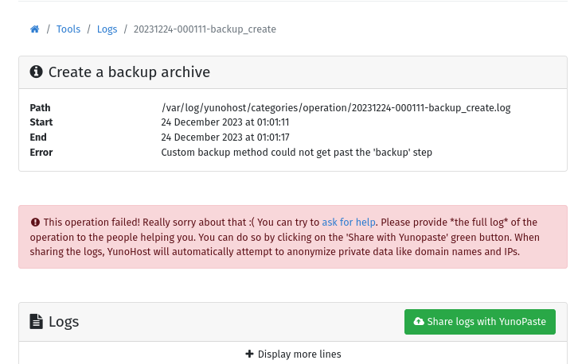
Task: Expand Display more lines
Action: click(x=293, y=354)
